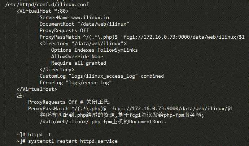Place cursor on ServerName www.ilinux.io line
The height and width of the screenshot is (146, 249).
(x=74, y=17)
